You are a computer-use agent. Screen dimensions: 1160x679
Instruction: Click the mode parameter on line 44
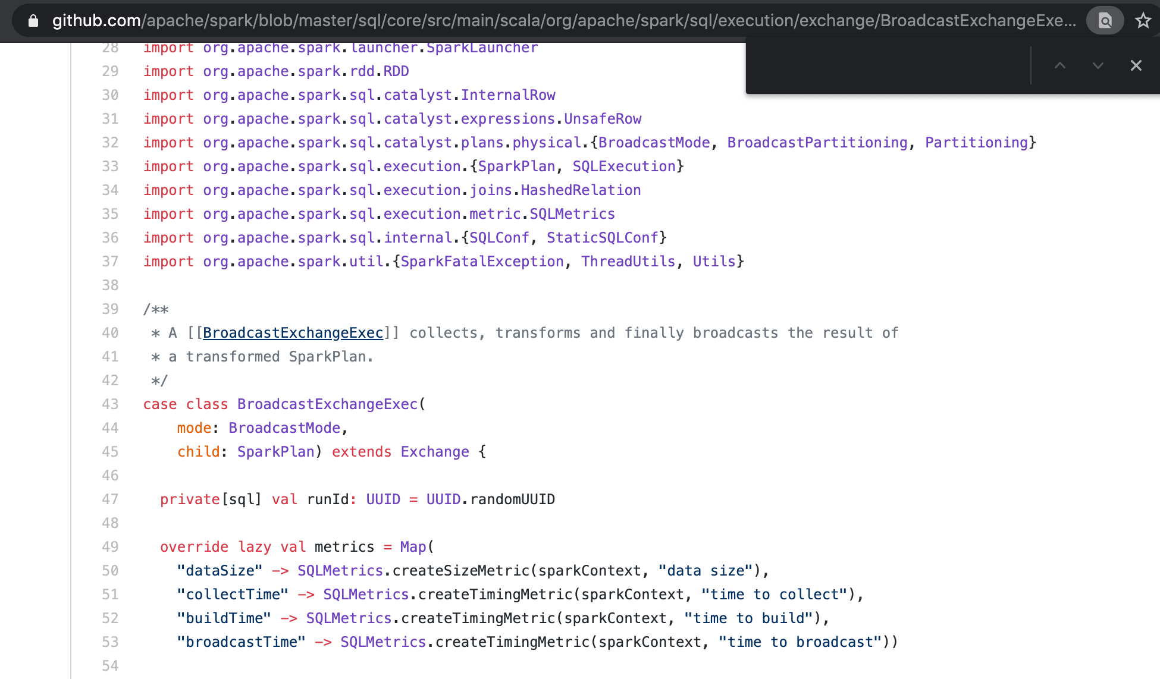195,428
